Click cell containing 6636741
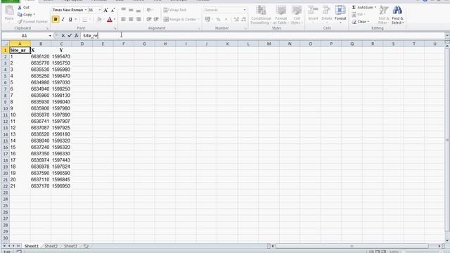The image size is (450, 253). [41, 122]
